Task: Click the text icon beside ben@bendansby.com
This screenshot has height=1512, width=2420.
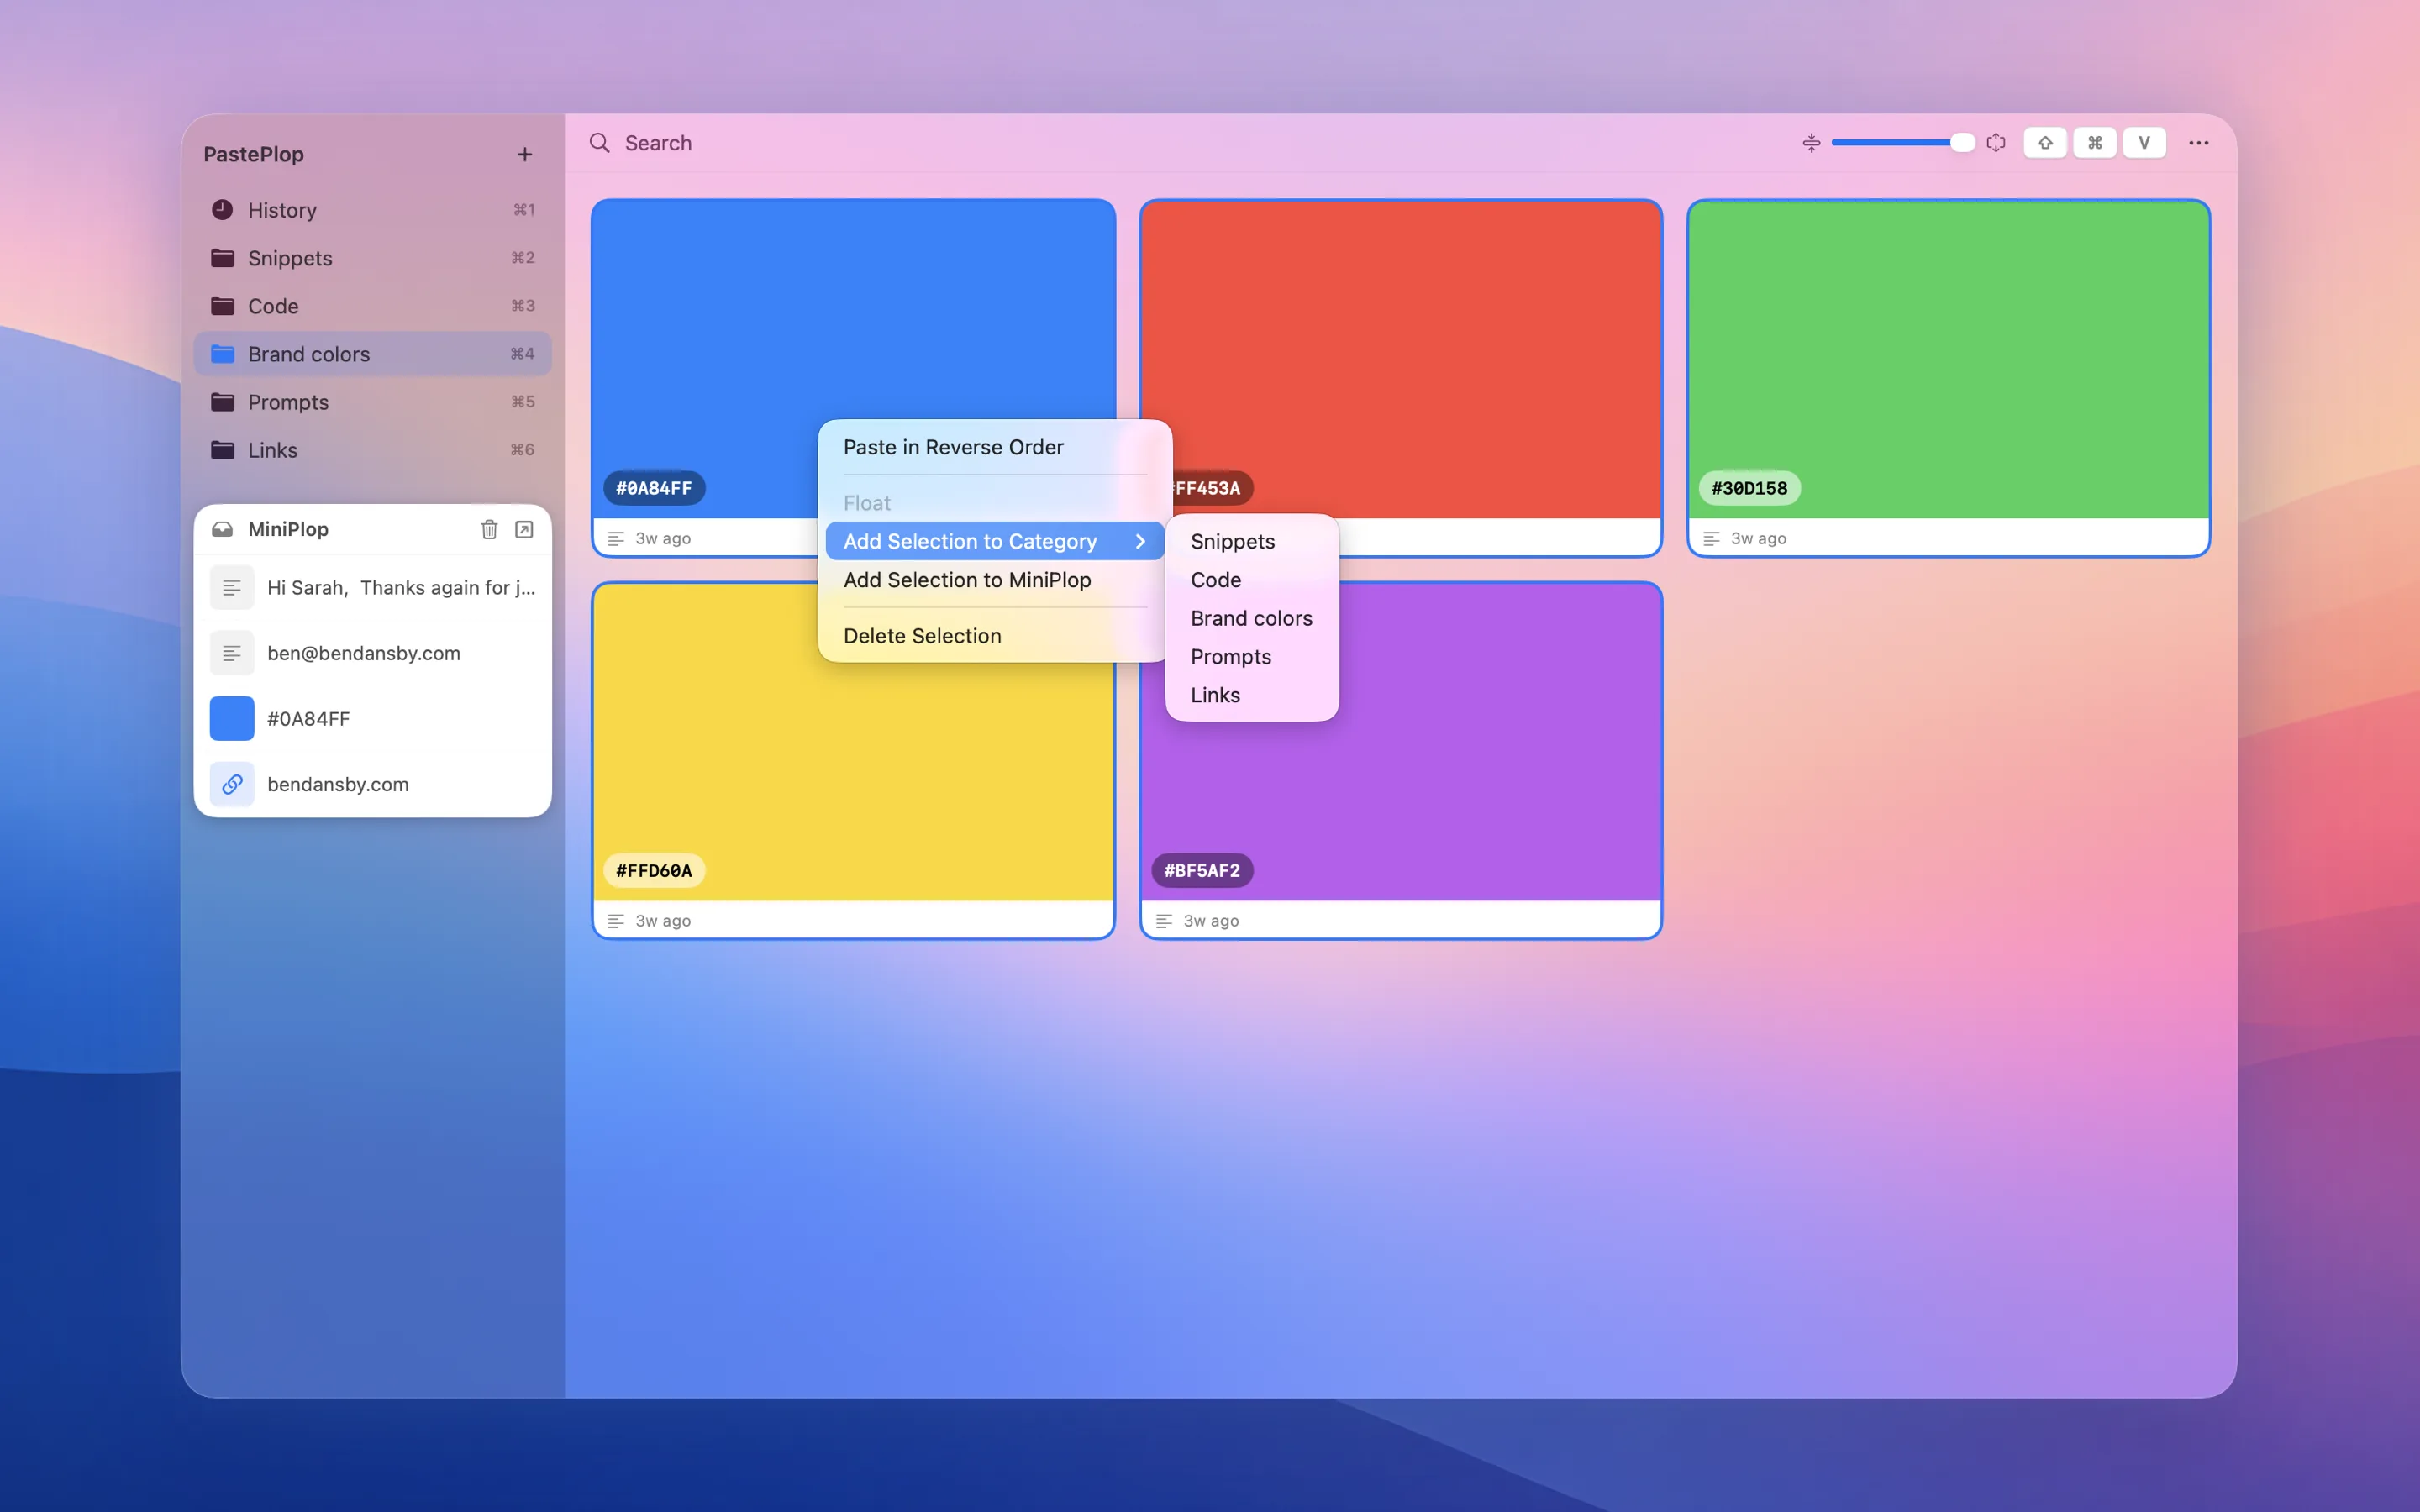Action: (232, 653)
